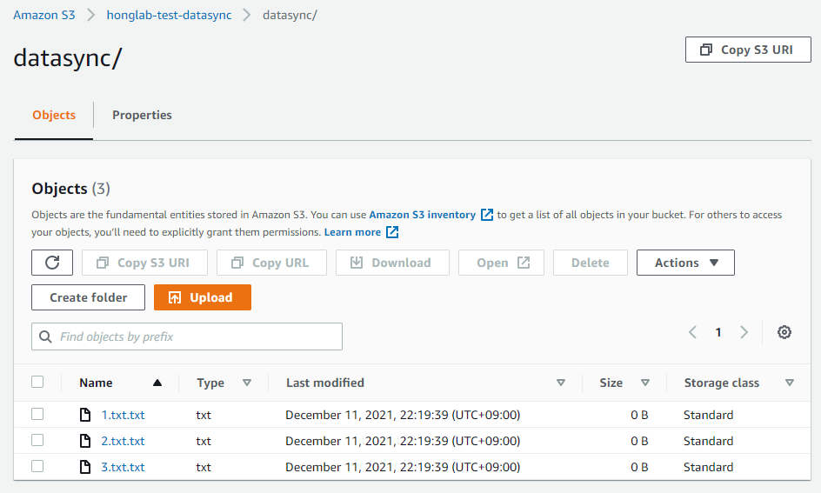Sort by Storage class column arrow
Viewport: 821px width, 493px height.
pyautogui.click(x=790, y=383)
